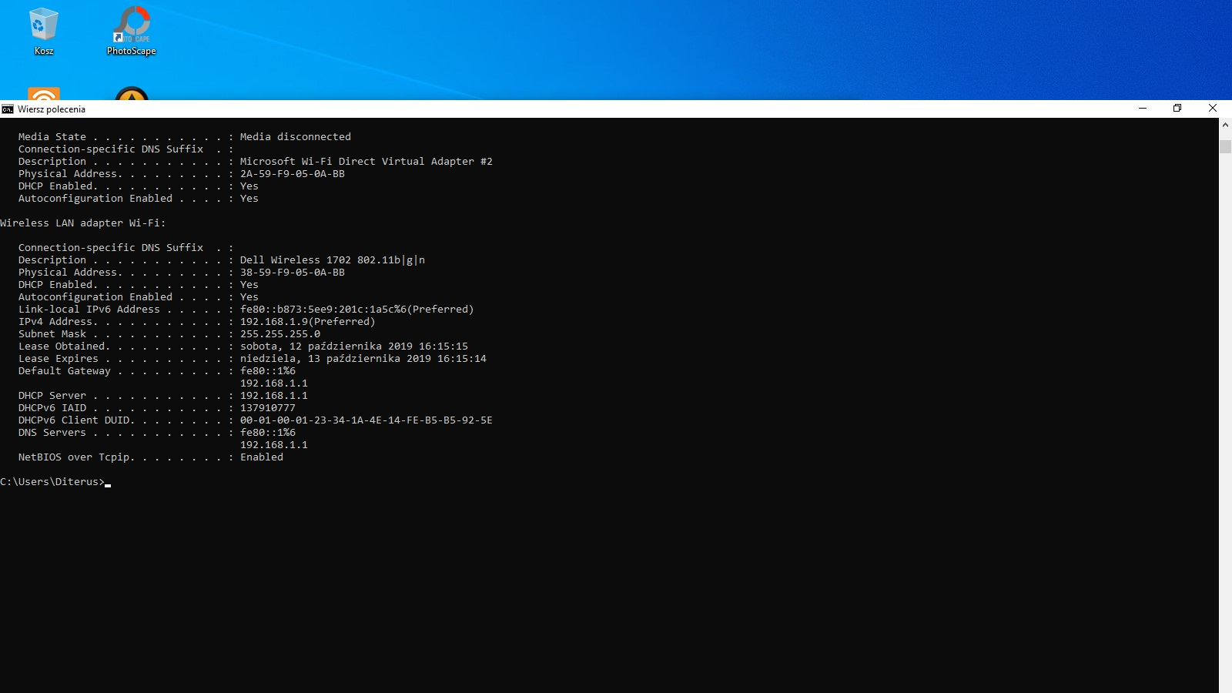Click the Command Prompt system menu icon

pos(8,109)
